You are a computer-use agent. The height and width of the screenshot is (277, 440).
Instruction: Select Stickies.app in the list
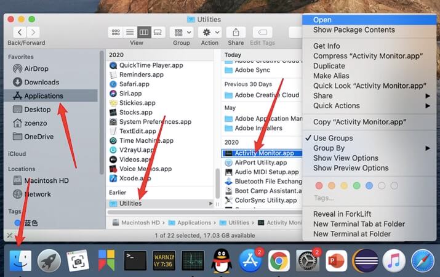[x=132, y=103]
